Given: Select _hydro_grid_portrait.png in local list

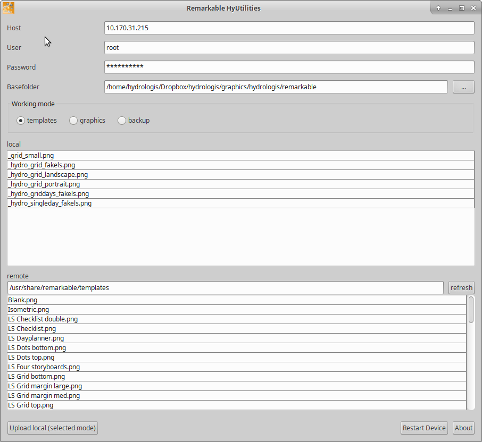Looking at the screenshot, I should click(x=240, y=184).
